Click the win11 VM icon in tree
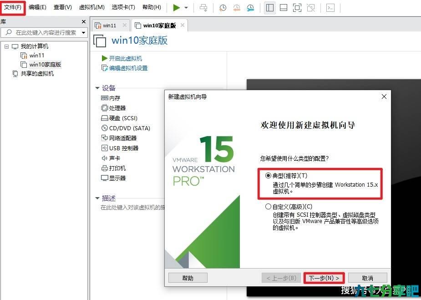 point(24,56)
